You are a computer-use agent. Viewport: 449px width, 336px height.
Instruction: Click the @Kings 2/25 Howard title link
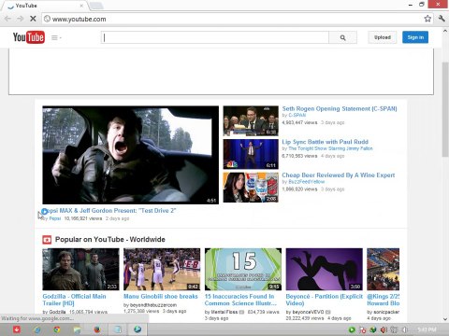point(384,300)
